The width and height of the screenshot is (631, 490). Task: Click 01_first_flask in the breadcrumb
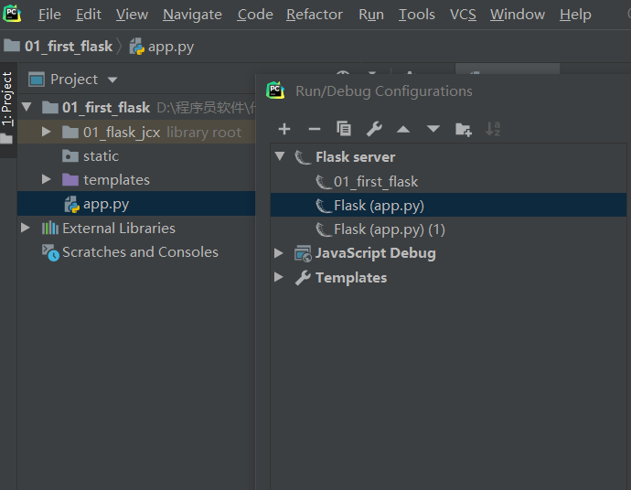(x=69, y=47)
